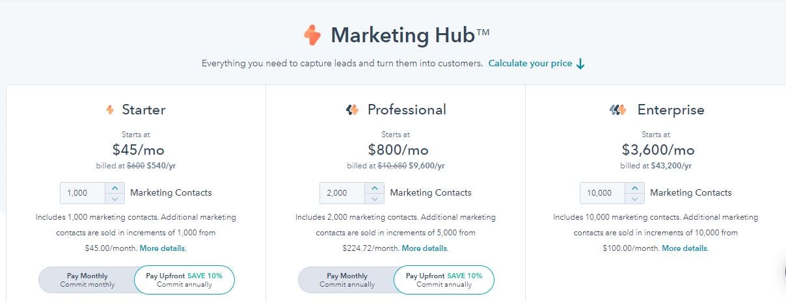Select Pay Monthly option under Starter plan
This screenshot has width=786, height=301.
tap(87, 280)
